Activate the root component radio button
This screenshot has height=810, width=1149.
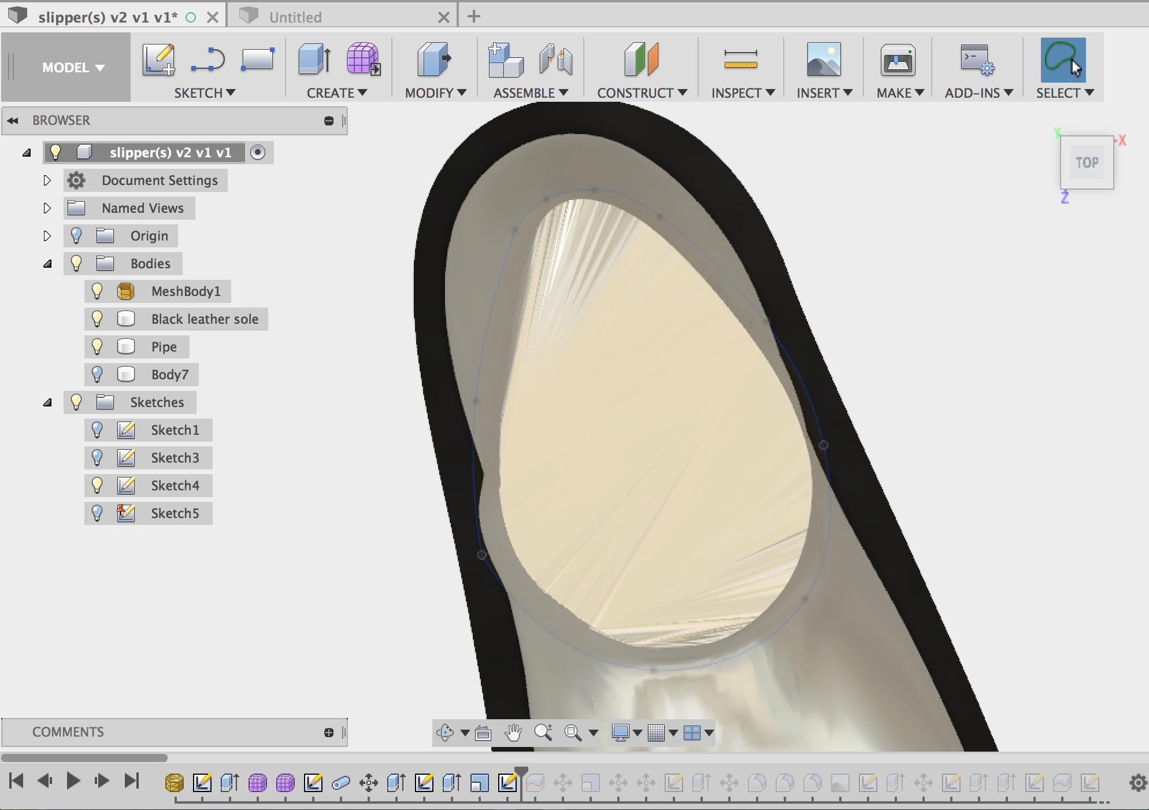pyautogui.click(x=258, y=152)
